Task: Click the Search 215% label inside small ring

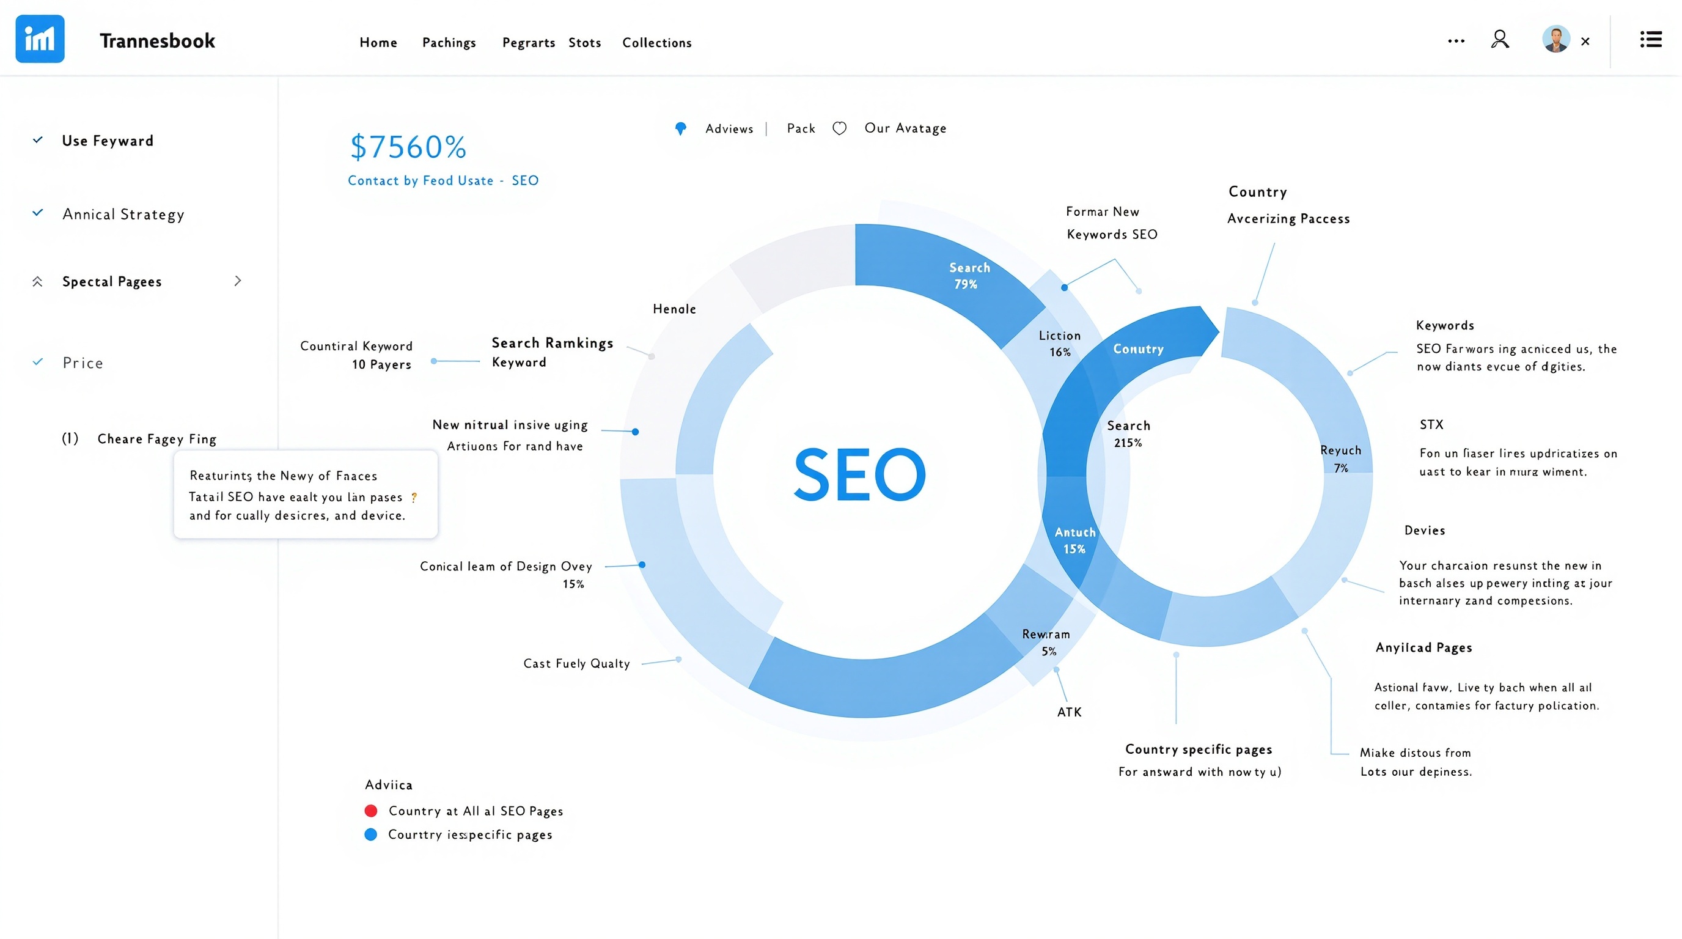Action: (1128, 433)
